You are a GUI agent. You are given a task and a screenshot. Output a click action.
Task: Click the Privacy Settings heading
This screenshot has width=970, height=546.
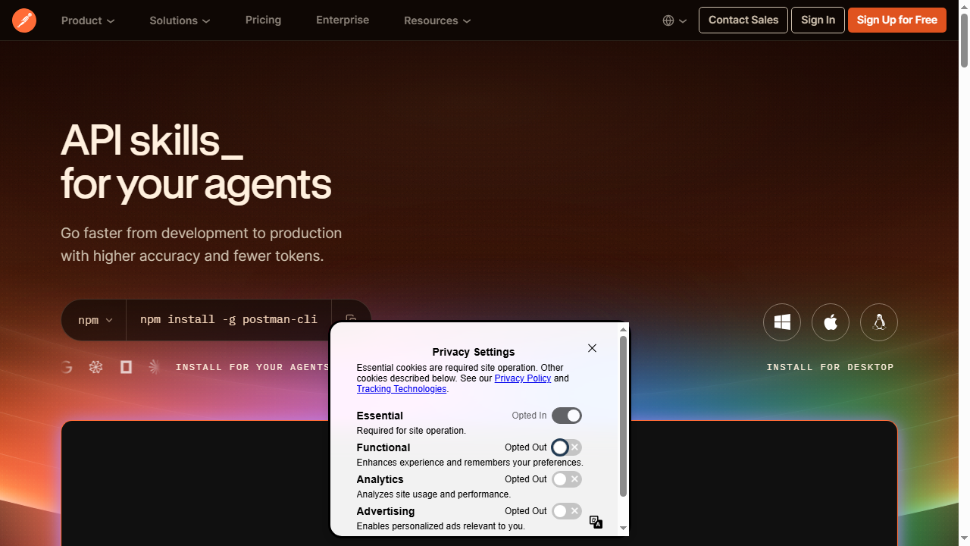pos(474,352)
